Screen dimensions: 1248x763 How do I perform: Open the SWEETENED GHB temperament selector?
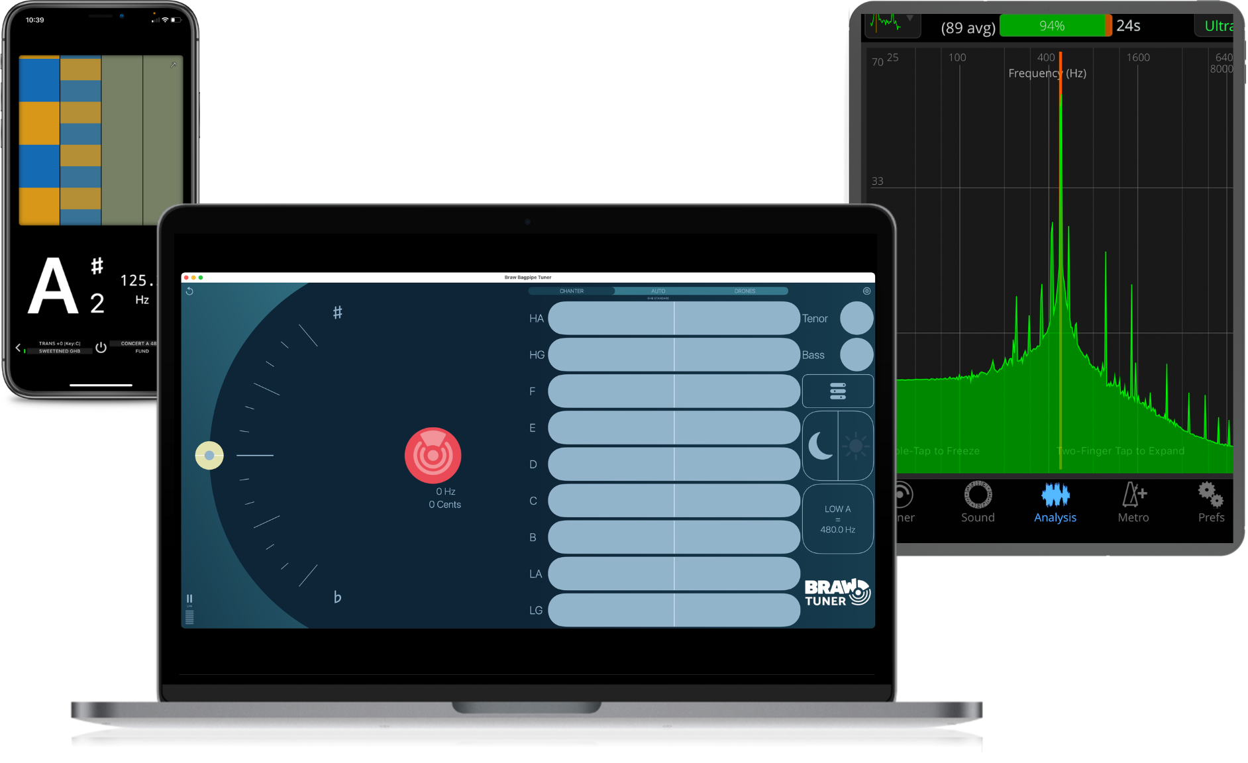pos(60,351)
